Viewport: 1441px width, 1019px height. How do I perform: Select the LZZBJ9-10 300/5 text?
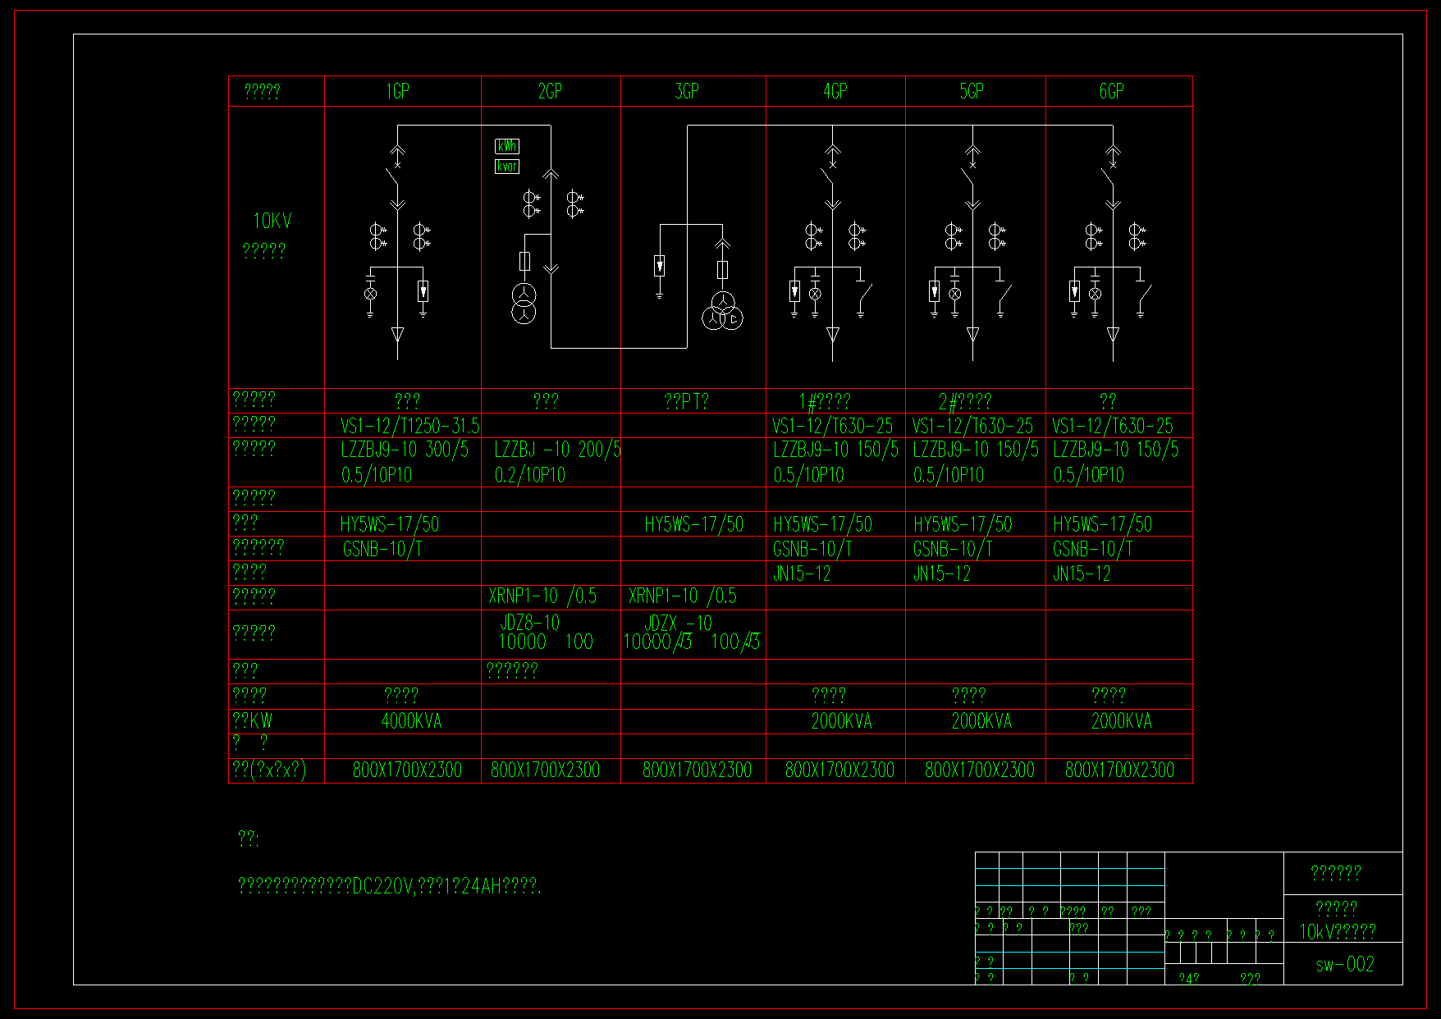[405, 450]
